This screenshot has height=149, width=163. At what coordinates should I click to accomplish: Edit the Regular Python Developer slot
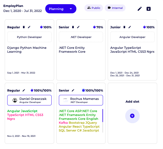pos(29,27)
